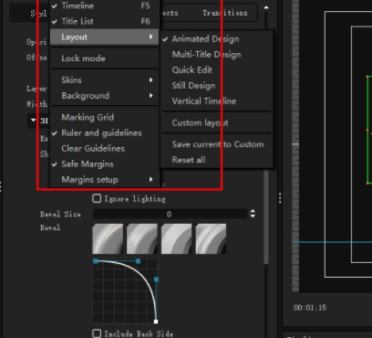
Task: Choose Clear Guidelines menu item
Action: [x=104, y=149]
